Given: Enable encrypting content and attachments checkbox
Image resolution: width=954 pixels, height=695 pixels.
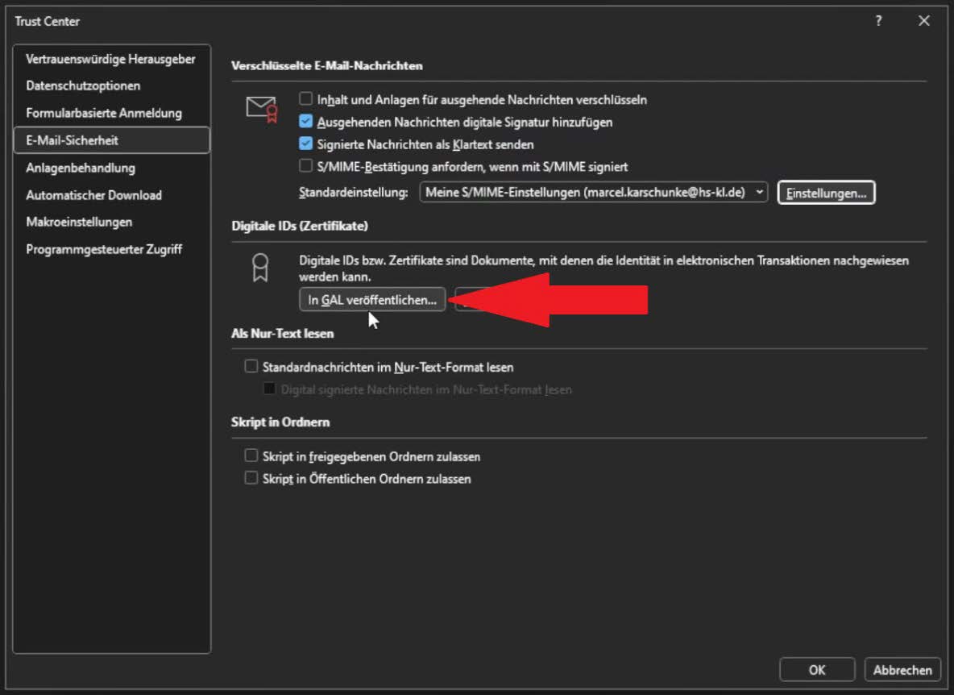Looking at the screenshot, I should point(306,98).
